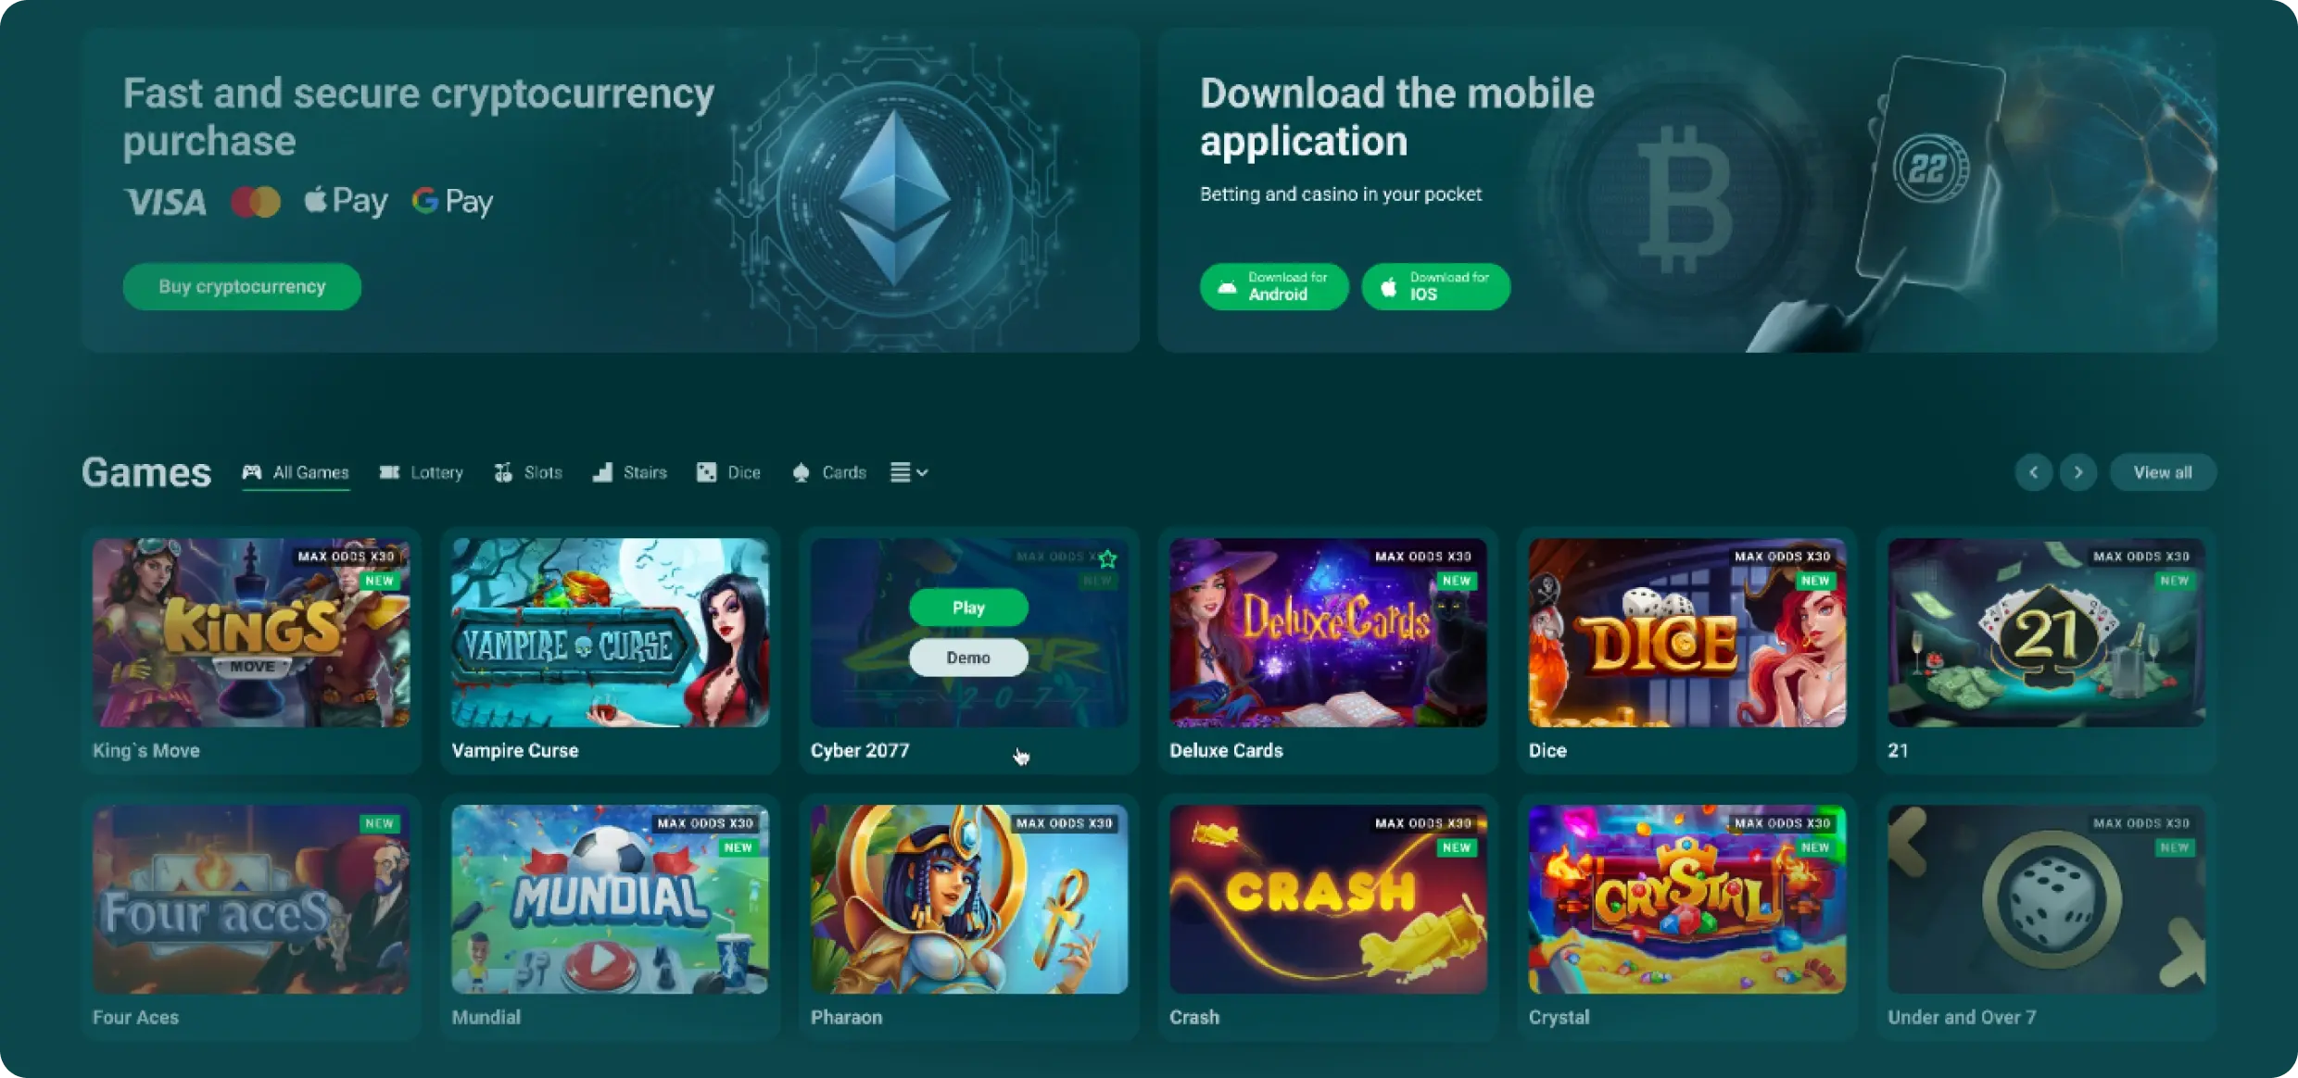Click the Buy cryptocurrency button
This screenshot has height=1078, width=2298.
(x=242, y=286)
